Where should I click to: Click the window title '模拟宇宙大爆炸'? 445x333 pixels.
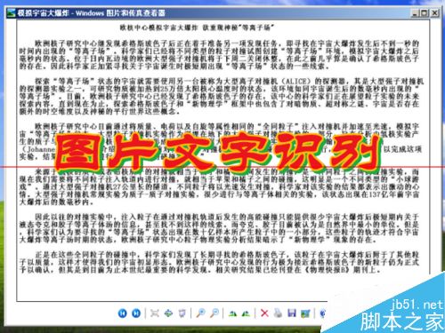pos(44,13)
